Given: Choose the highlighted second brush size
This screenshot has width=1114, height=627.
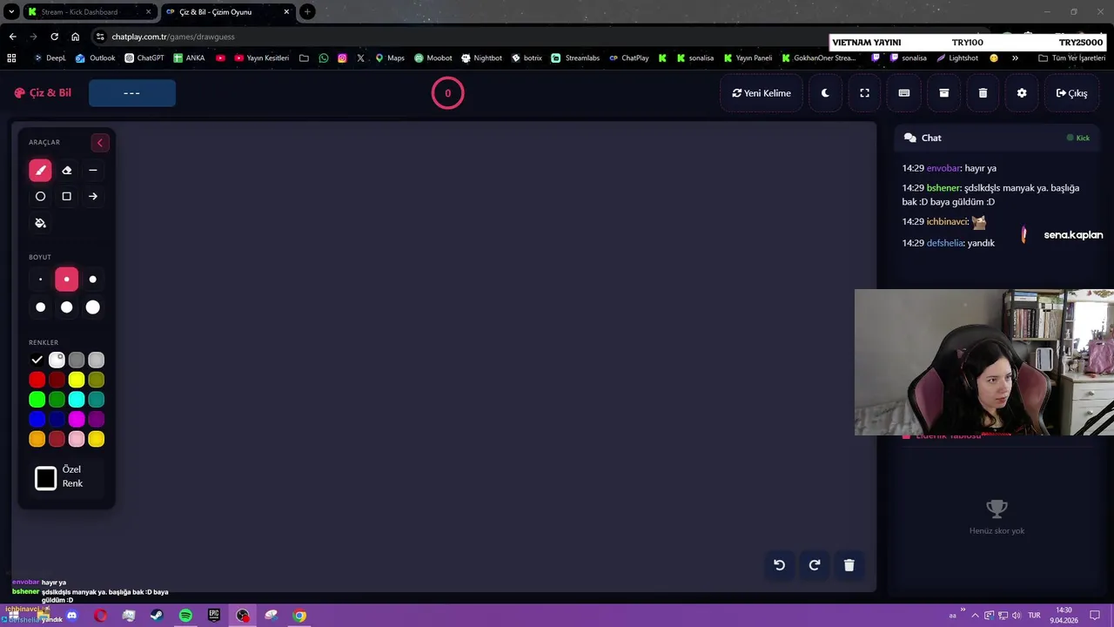Looking at the screenshot, I should 66,280.
